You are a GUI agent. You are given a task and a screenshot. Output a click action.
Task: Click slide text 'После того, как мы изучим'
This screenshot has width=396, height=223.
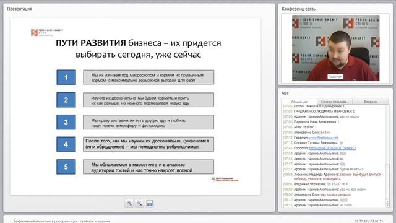coord(148,144)
